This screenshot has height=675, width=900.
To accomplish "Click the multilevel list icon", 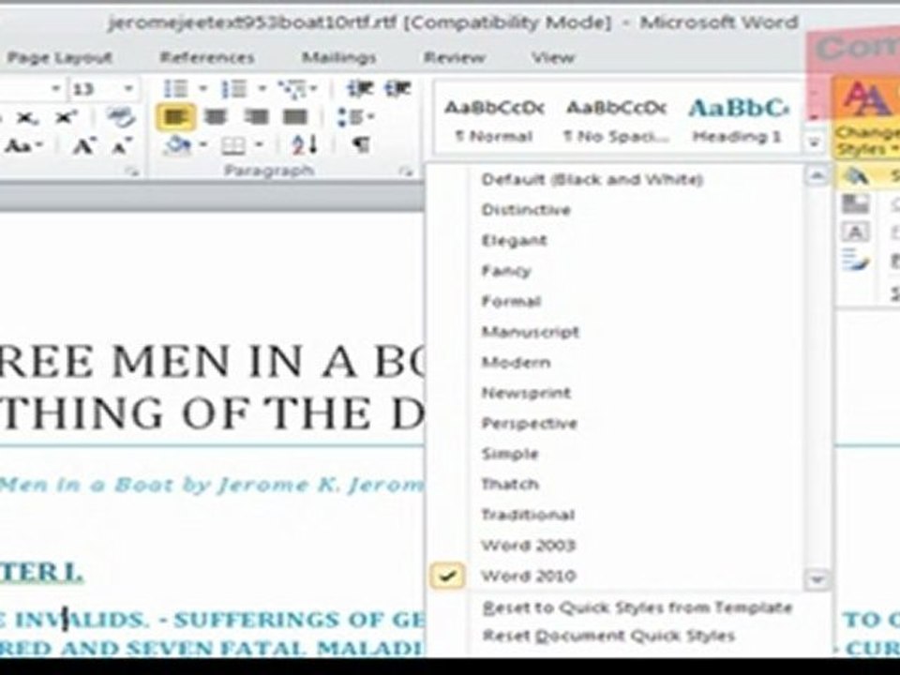I will tap(292, 89).
